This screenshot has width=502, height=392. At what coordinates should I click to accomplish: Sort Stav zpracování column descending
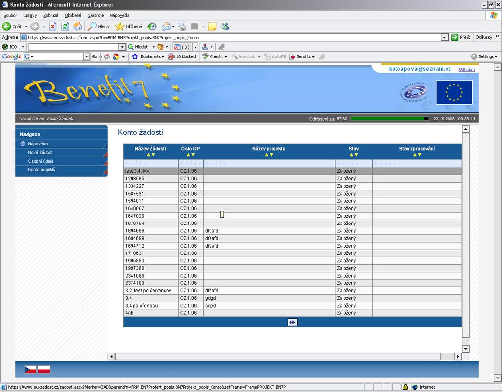tap(420, 155)
